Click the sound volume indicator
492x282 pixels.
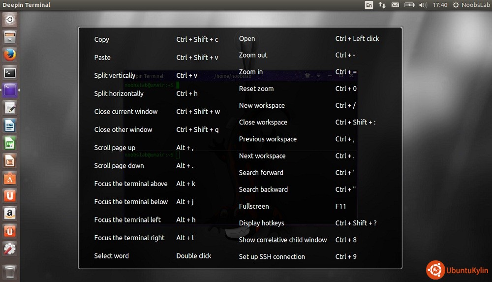coord(423,5)
